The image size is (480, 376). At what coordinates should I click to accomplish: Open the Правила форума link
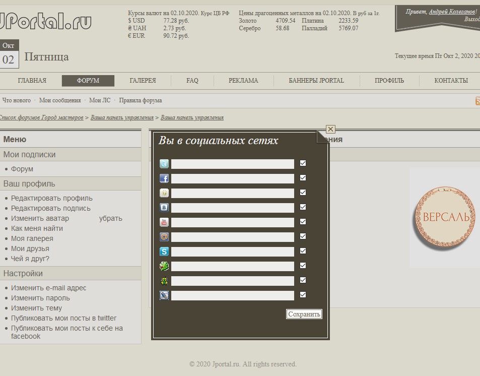[x=141, y=100]
